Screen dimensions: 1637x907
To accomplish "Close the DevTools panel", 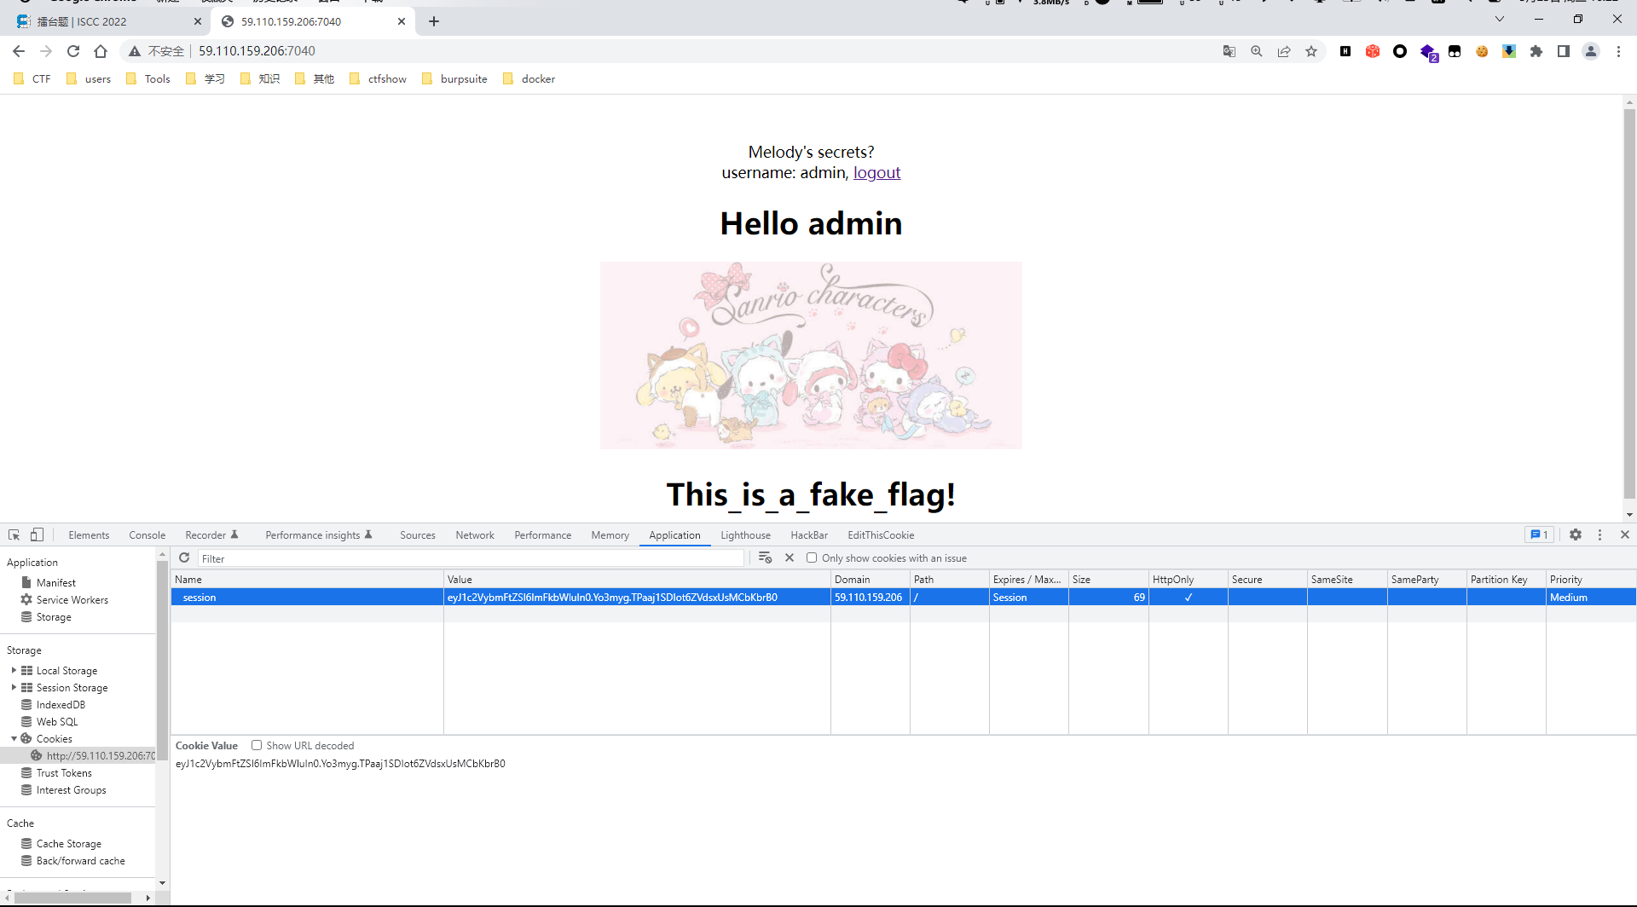I will point(1625,534).
